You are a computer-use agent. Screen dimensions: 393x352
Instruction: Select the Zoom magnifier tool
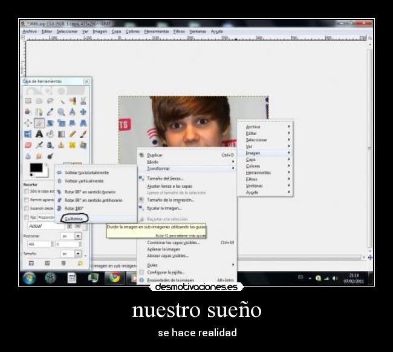pyautogui.click(x=61, y=112)
